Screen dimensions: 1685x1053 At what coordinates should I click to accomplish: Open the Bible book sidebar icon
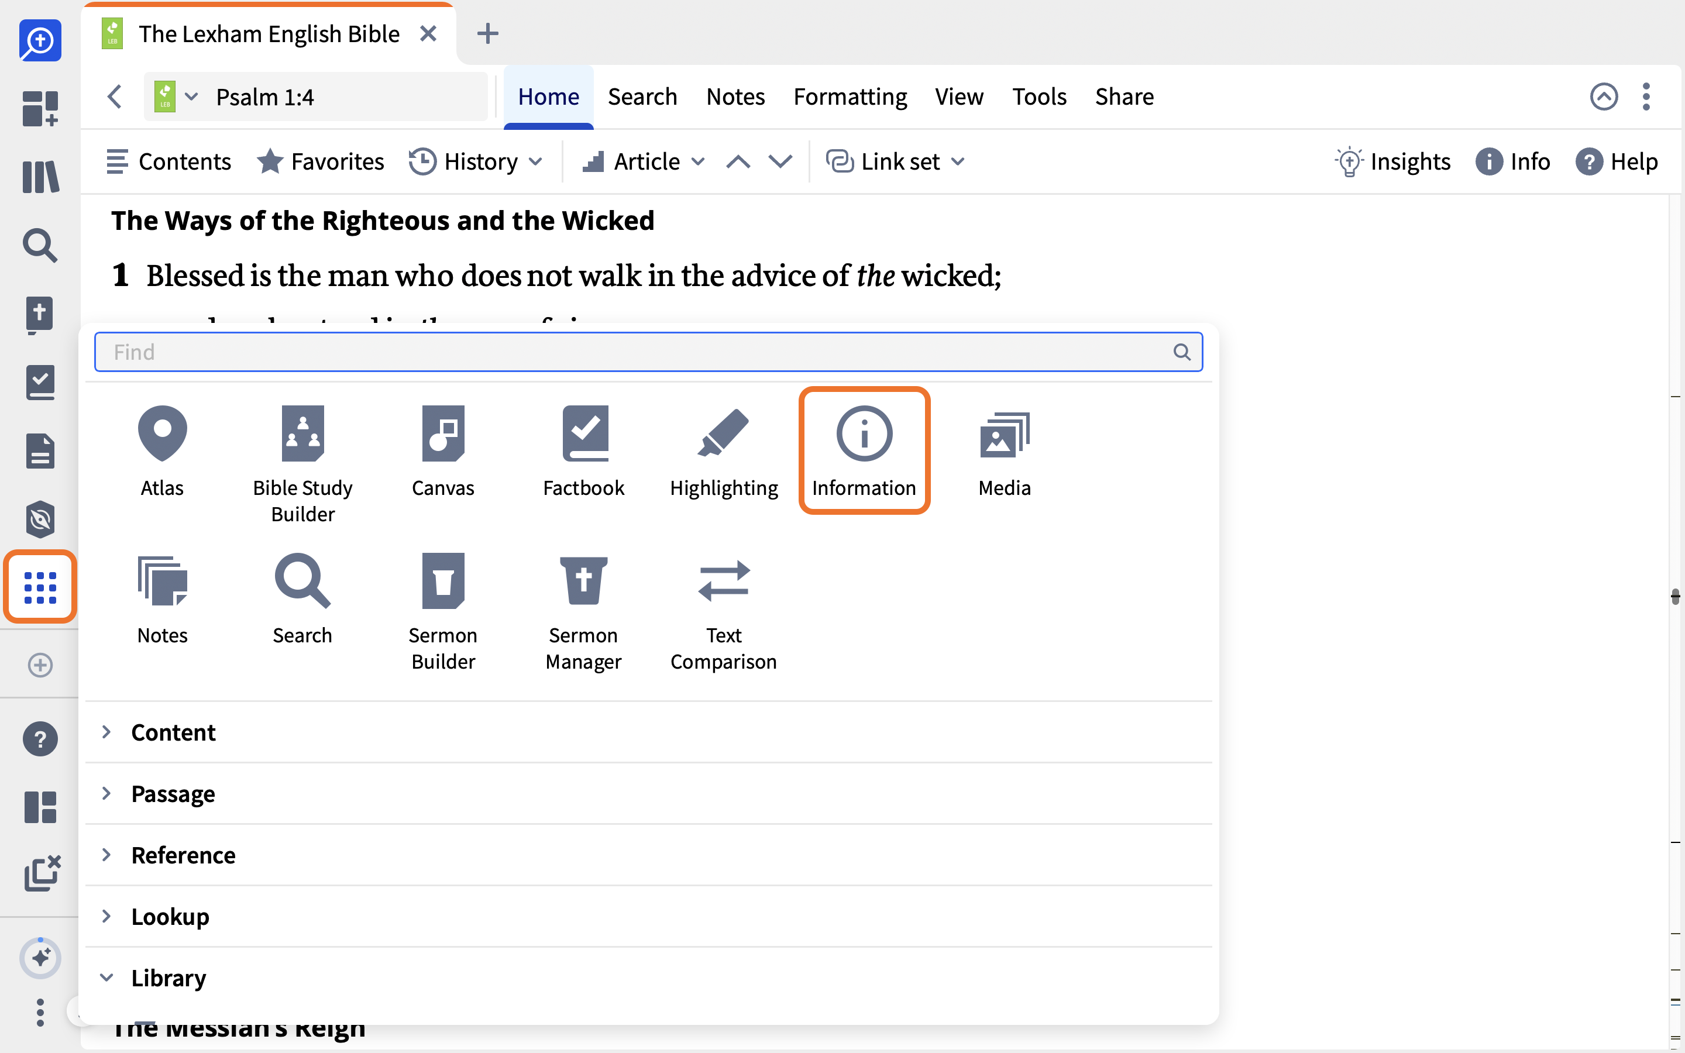coord(40,314)
